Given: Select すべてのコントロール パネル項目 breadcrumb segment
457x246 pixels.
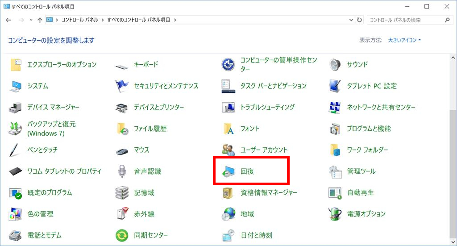Looking at the screenshot, I should click(x=139, y=20).
